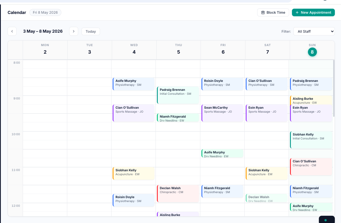Click the Calendar page title
341x223 pixels.
click(17, 13)
